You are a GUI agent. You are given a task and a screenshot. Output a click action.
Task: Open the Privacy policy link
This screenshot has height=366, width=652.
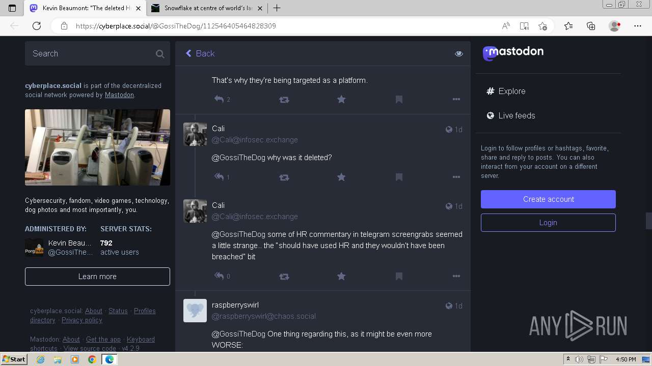[x=82, y=320]
